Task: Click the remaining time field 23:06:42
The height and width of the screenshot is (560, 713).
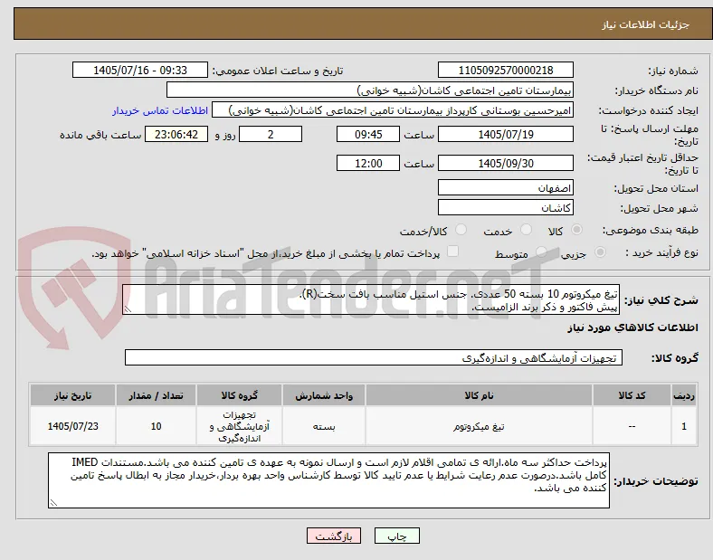Action: pyautogui.click(x=176, y=135)
